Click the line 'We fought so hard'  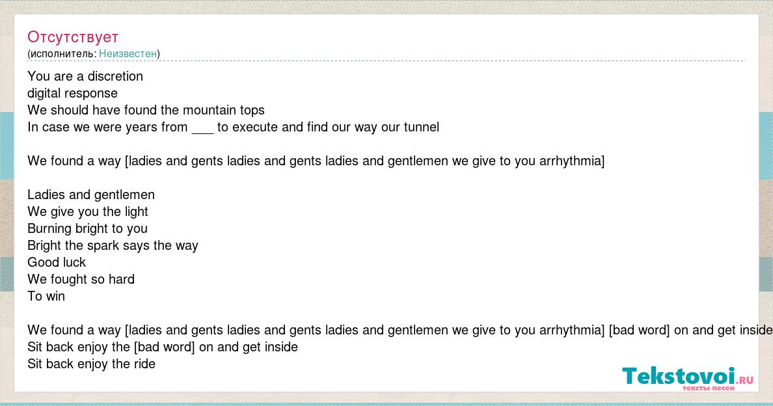click(81, 279)
